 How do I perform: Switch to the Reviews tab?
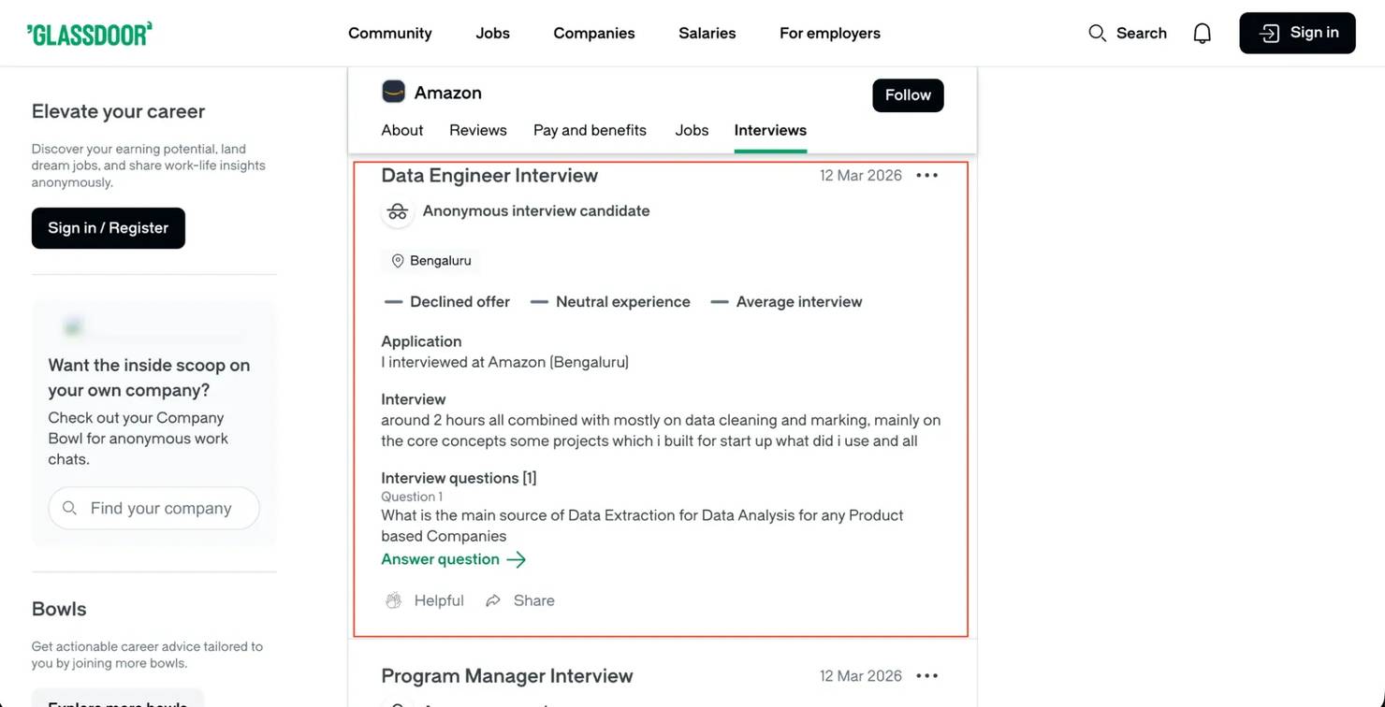pos(477,130)
